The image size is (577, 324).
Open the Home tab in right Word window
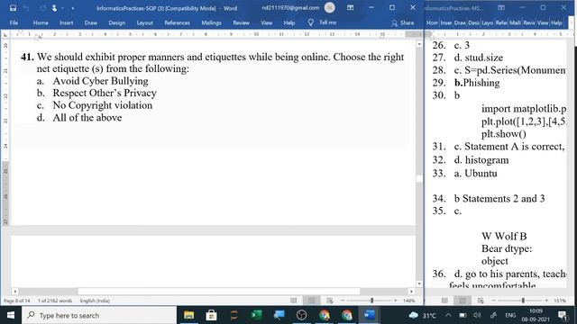(432, 22)
